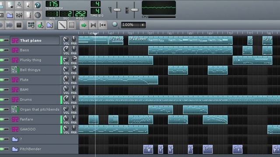
Task: Click the Fanfare track name button
Action: pos(35,119)
